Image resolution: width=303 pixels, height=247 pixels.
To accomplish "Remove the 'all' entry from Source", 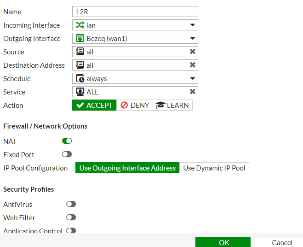I will click(x=193, y=52).
